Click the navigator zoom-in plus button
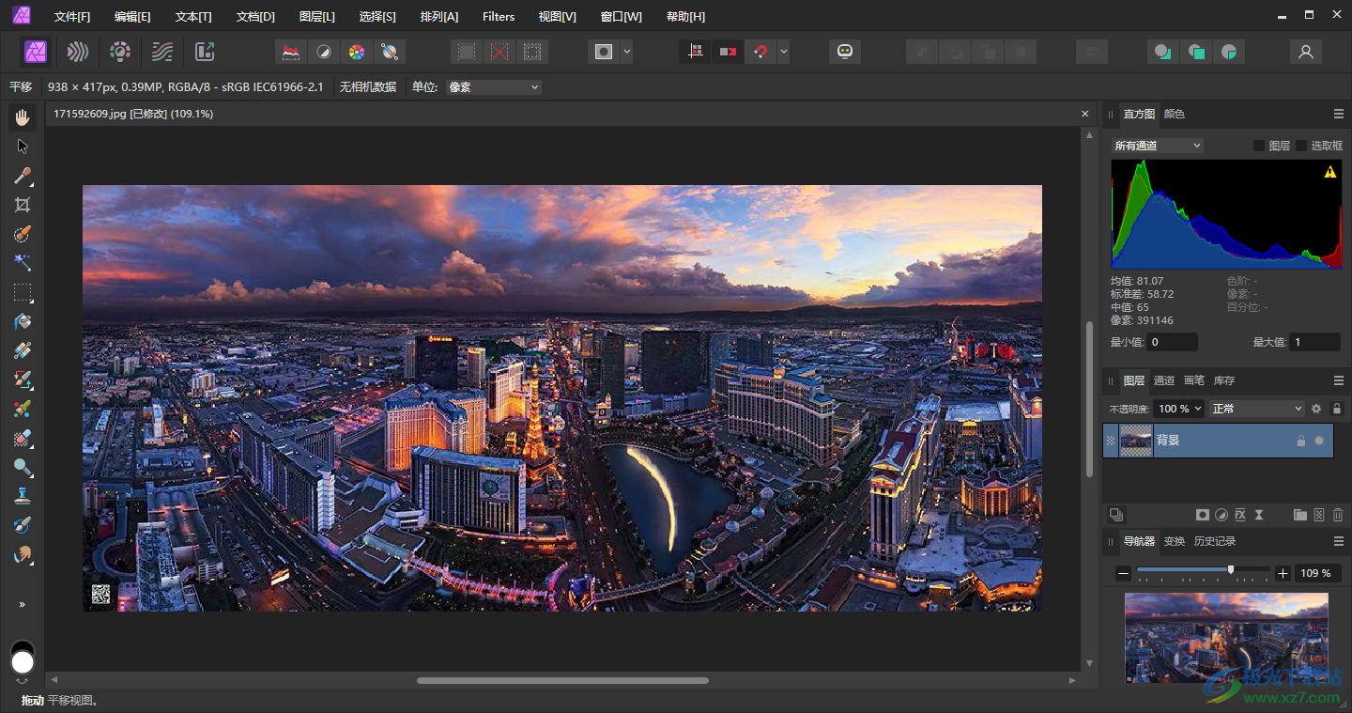Image resolution: width=1352 pixels, height=713 pixels. [1283, 573]
